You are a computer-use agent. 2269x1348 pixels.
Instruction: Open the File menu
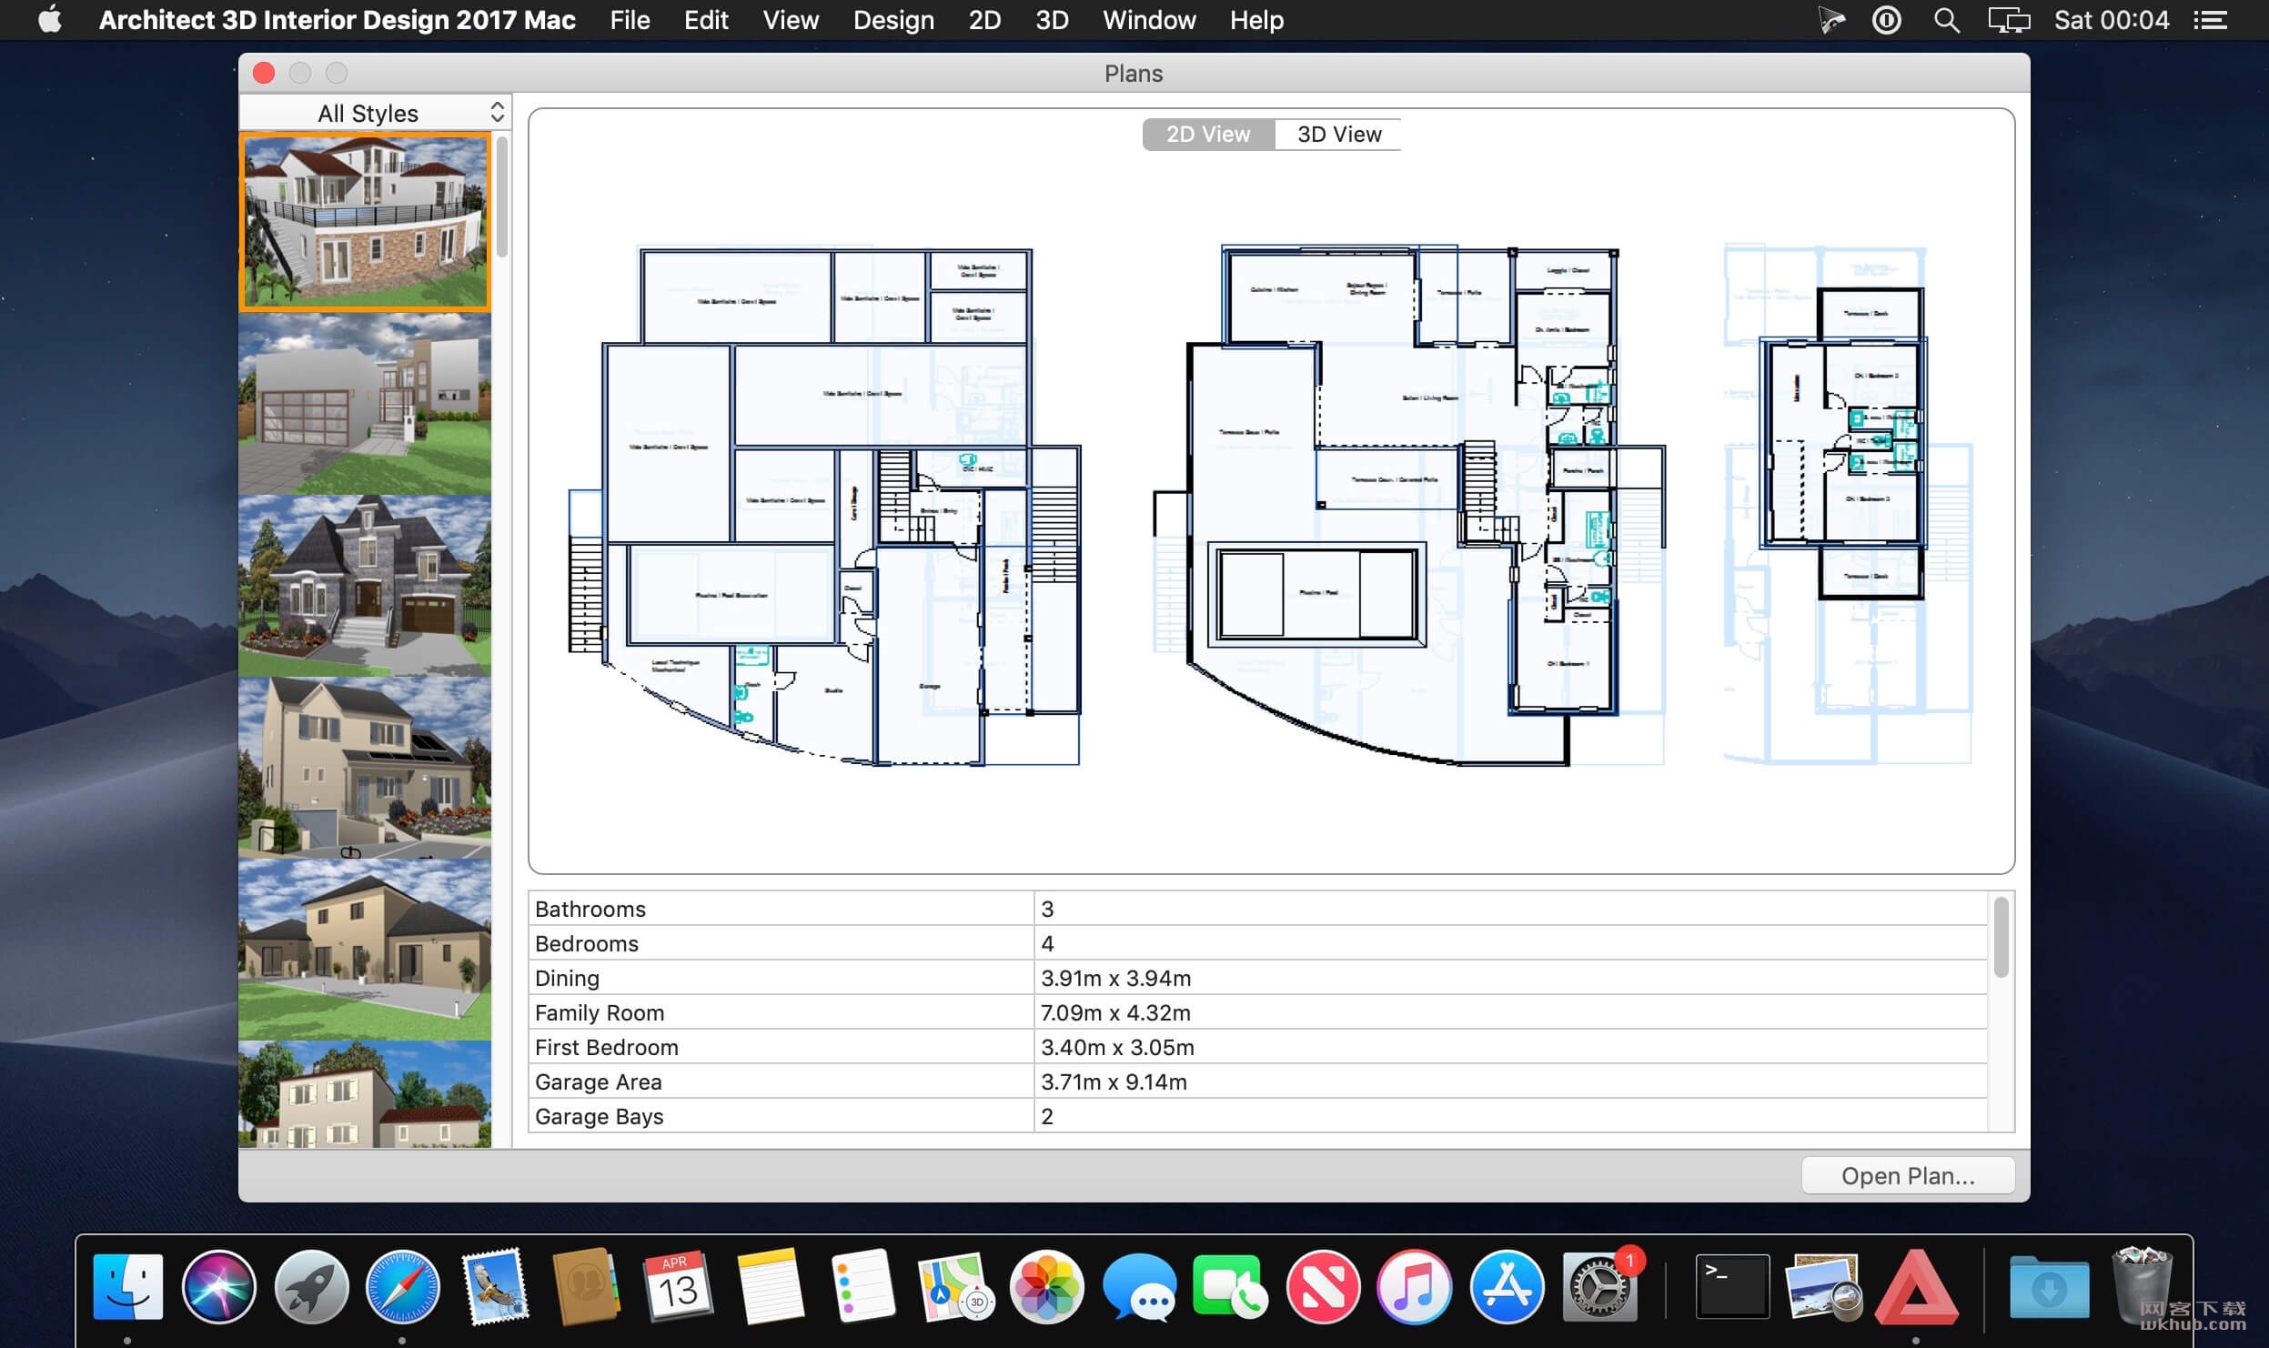(x=630, y=20)
